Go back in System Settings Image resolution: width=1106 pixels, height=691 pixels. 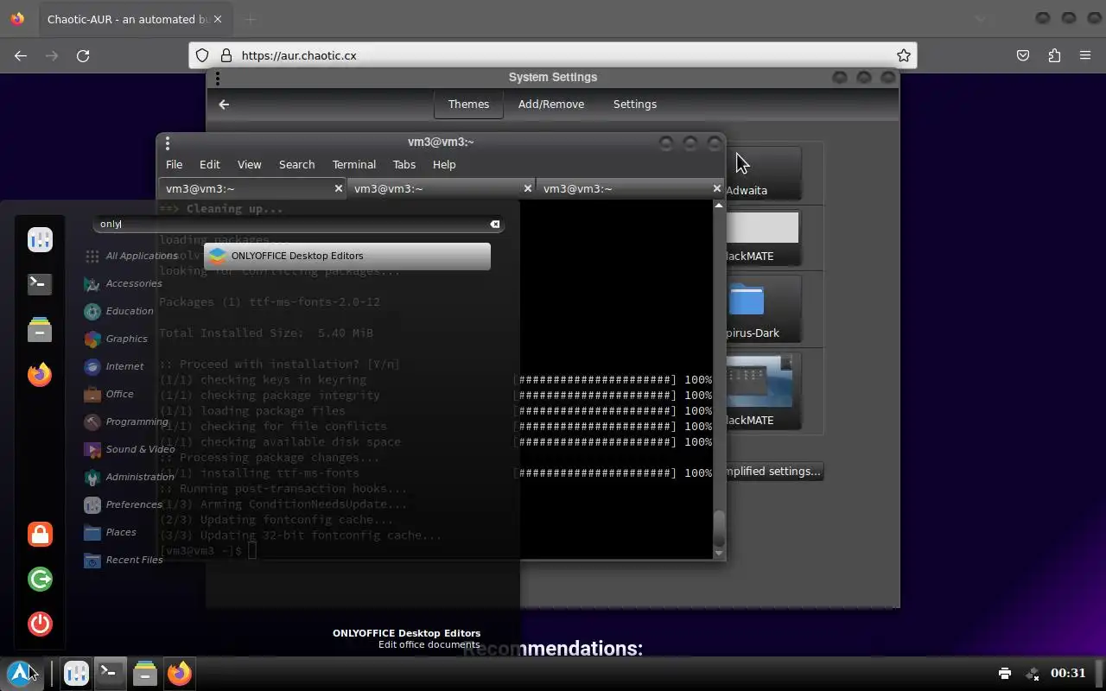pos(224,105)
